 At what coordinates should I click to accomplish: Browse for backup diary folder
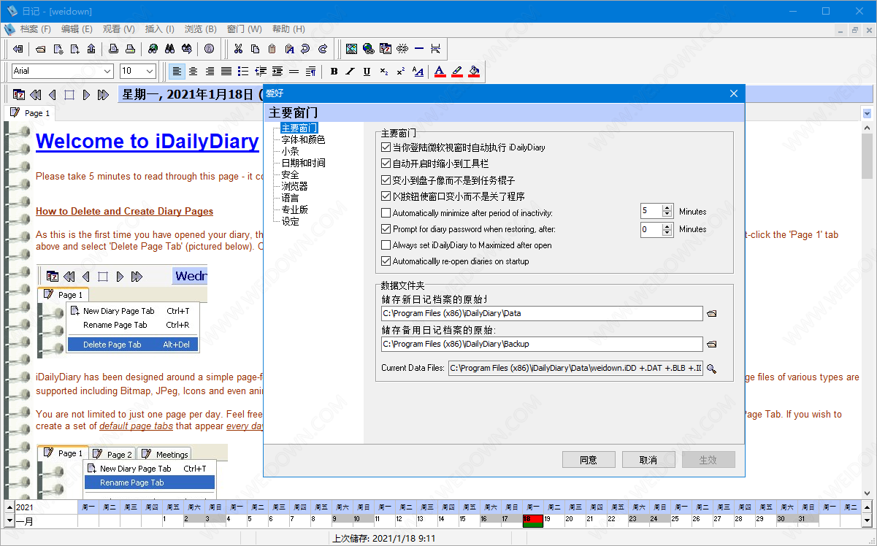point(712,344)
